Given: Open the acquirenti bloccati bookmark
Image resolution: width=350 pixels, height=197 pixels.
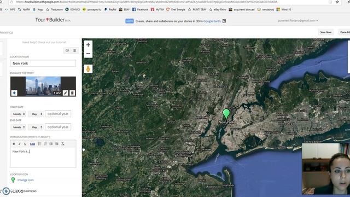Looking at the screenshot, I should point(242,10).
